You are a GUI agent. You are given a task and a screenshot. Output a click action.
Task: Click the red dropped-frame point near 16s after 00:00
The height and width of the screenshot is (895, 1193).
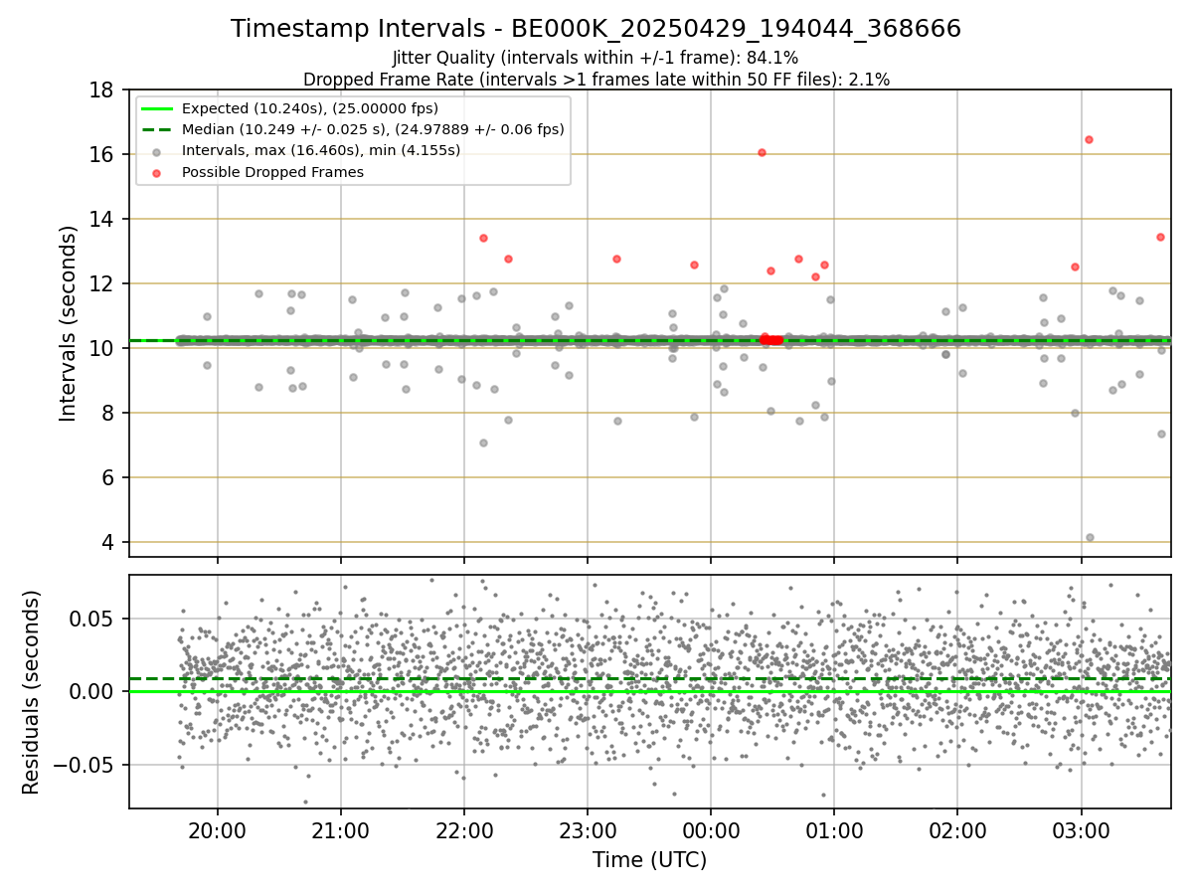[762, 152]
